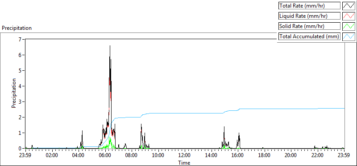Viewport: 357px width, 166px height.
Task: Click the Liquid Rate red line swatch
Action: [x=349, y=16]
